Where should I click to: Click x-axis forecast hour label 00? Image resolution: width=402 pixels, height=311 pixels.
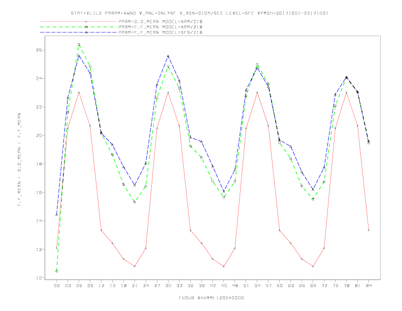click(x=57, y=286)
